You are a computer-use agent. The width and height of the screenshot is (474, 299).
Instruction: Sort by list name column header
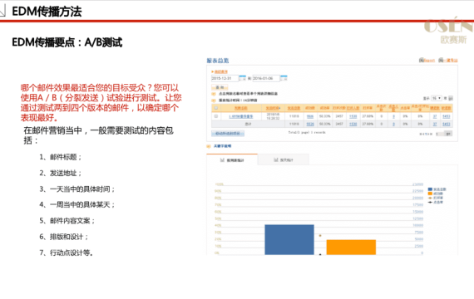[240, 108]
